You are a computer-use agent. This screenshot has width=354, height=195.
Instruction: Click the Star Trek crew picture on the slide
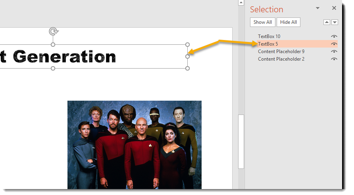click(134, 145)
